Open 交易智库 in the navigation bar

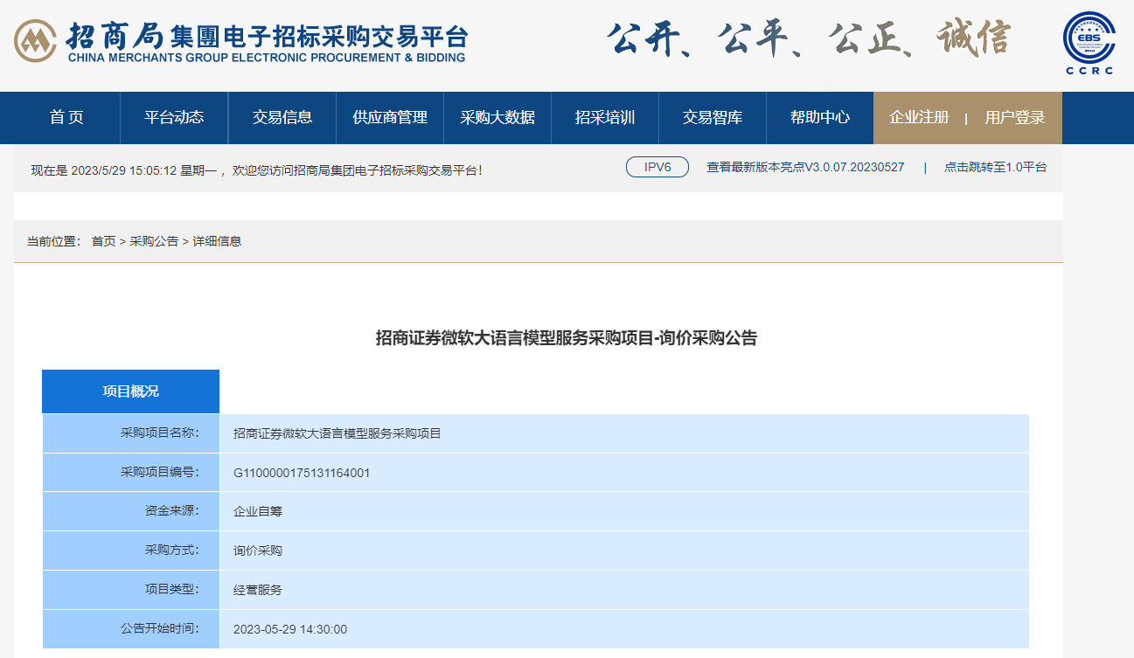click(713, 118)
